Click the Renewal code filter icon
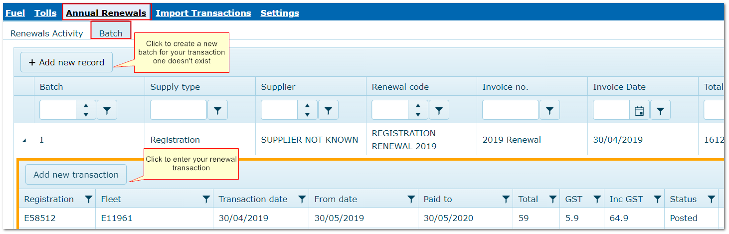729x234 pixels. (439, 110)
